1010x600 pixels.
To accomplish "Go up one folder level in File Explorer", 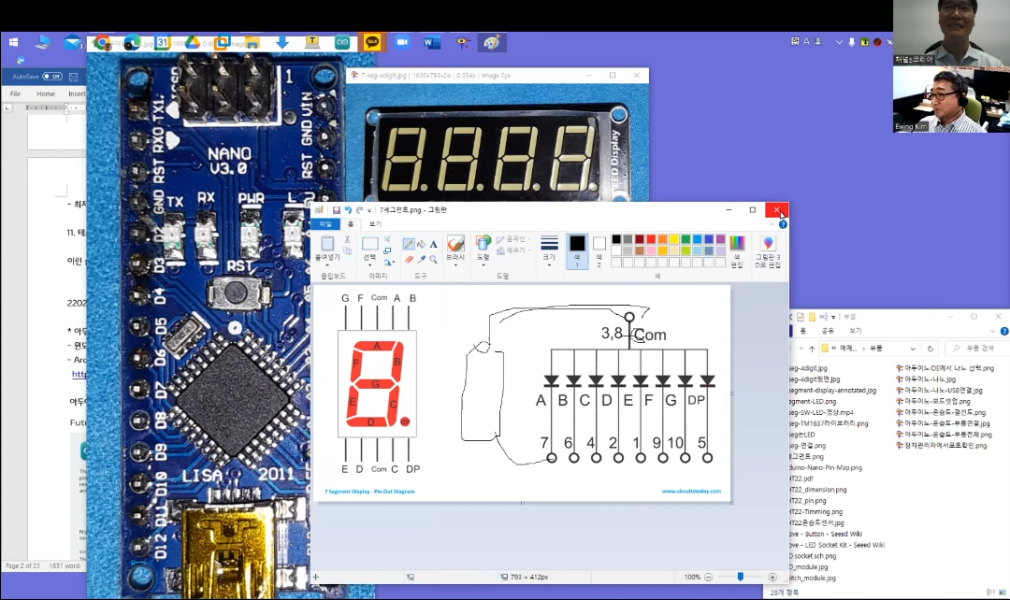I will pyautogui.click(x=812, y=349).
